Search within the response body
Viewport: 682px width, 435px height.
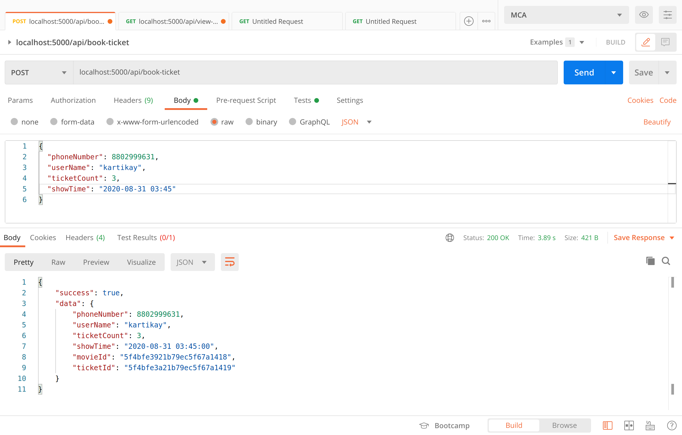(x=666, y=261)
